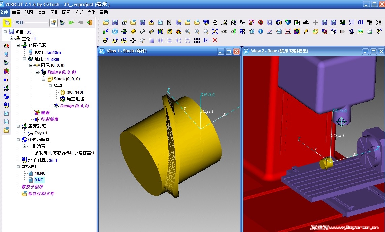This screenshot has width=385, height=232.
Task: Select the 行程极限 tree item
Action: [x=50, y=119]
